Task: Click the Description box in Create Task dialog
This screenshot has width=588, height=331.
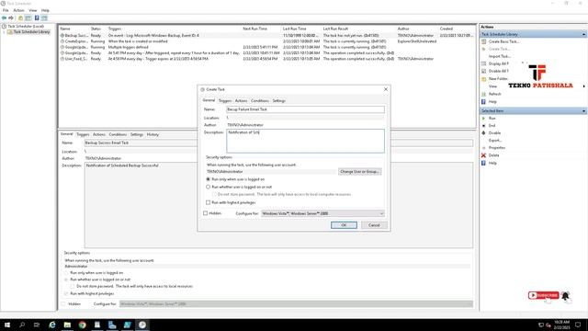Action: point(305,141)
